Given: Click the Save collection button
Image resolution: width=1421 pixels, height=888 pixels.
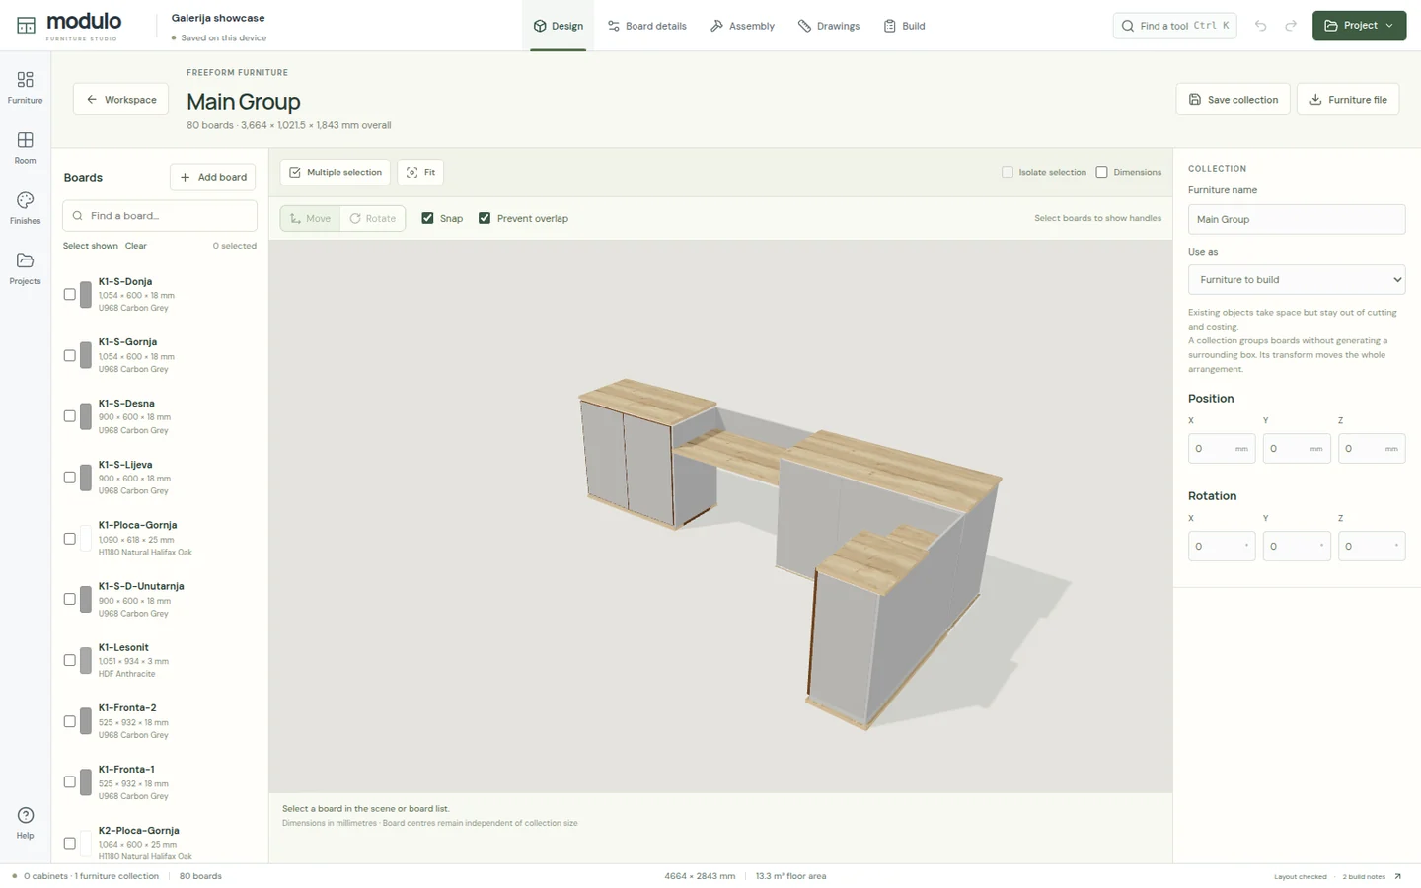Looking at the screenshot, I should pos(1233,100).
